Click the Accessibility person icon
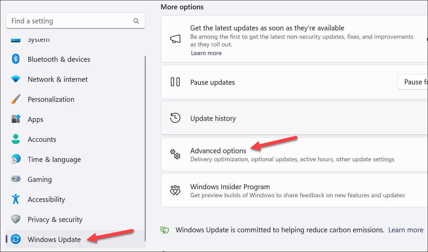428x252 pixels. [x=15, y=199]
